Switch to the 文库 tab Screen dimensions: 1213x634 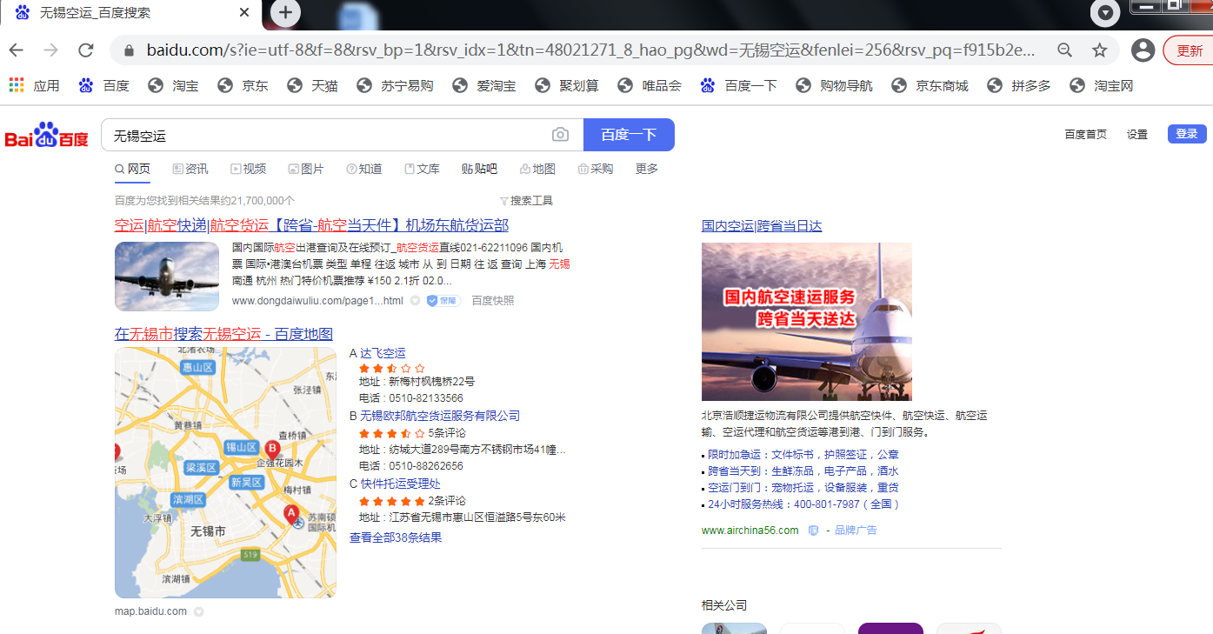422,169
